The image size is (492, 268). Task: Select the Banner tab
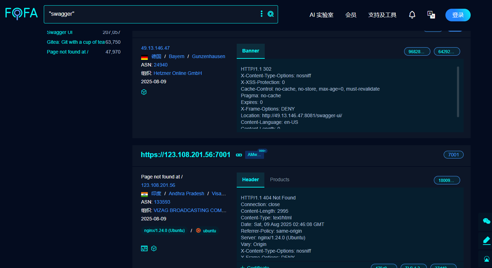click(x=251, y=51)
